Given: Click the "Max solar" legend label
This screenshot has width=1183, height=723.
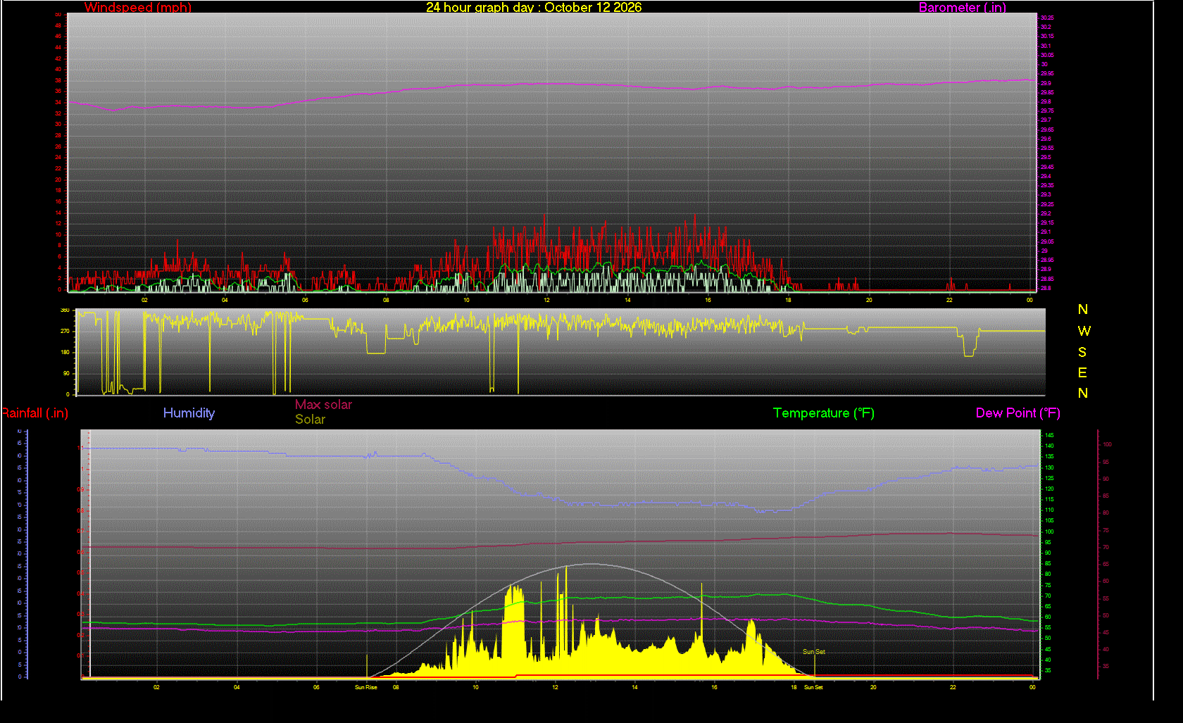Looking at the screenshot, I should [x=323, y=405].
